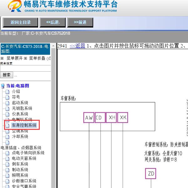Open the 介绍 tree item

coord(16,91)
